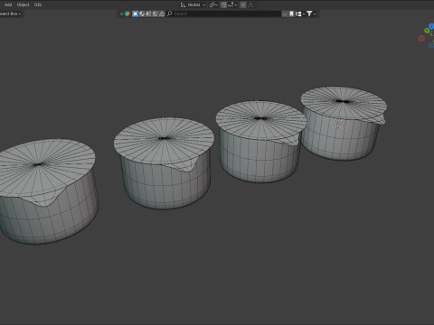
Task: Click the bookmark icon beside the filter
Action: [x=291, y=14]
